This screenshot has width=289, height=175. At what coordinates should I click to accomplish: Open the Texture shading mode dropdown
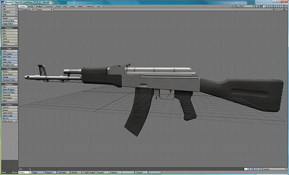44,9
